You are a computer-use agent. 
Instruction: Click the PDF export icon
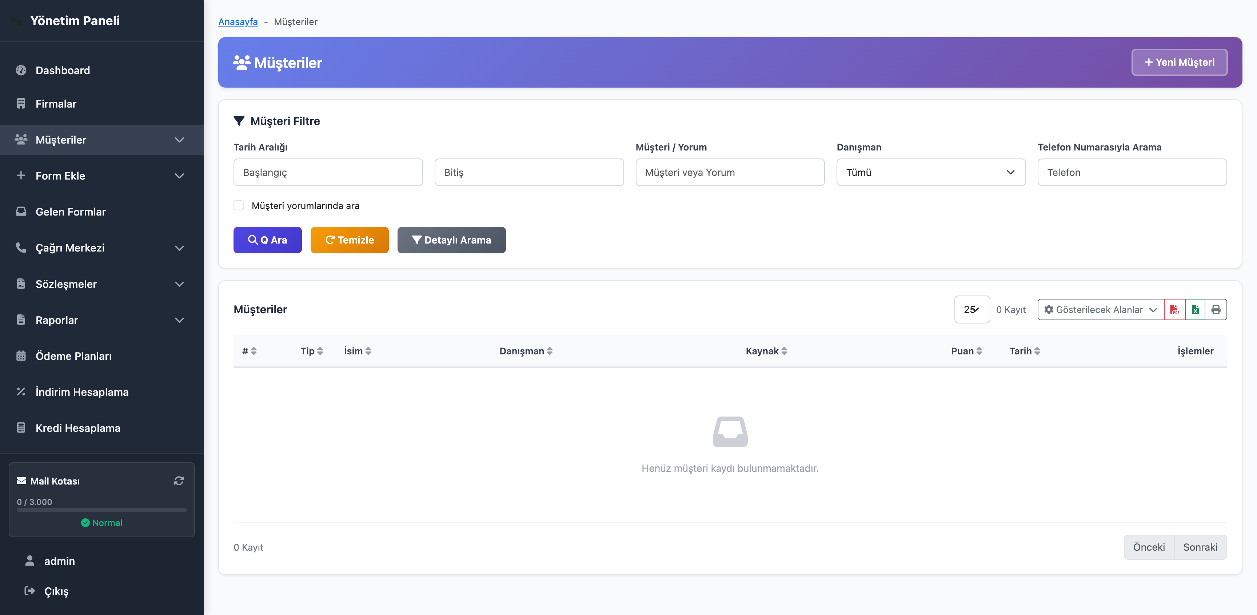click(x=1174, y=310)
